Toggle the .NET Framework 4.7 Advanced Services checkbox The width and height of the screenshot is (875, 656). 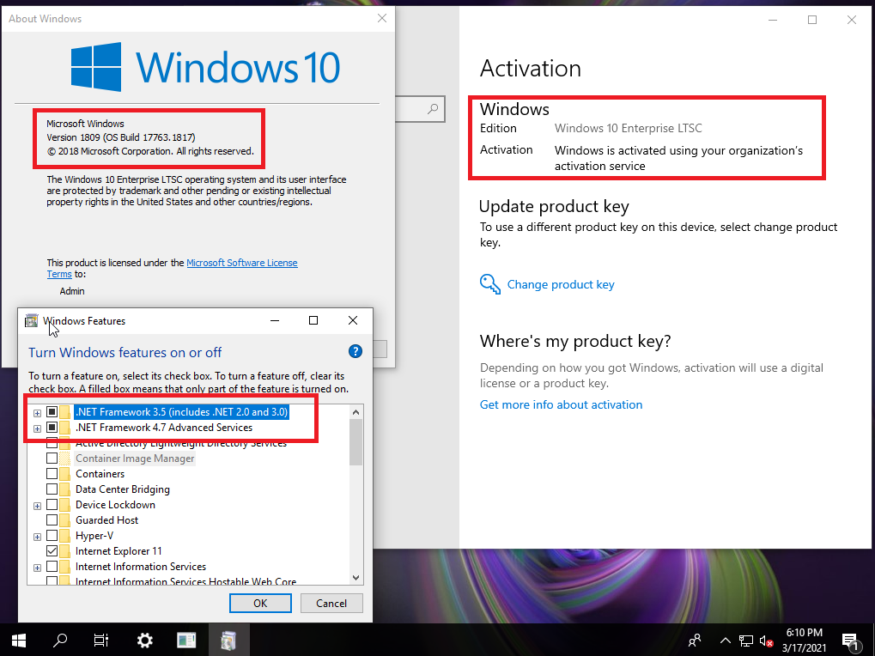point(52,428)
